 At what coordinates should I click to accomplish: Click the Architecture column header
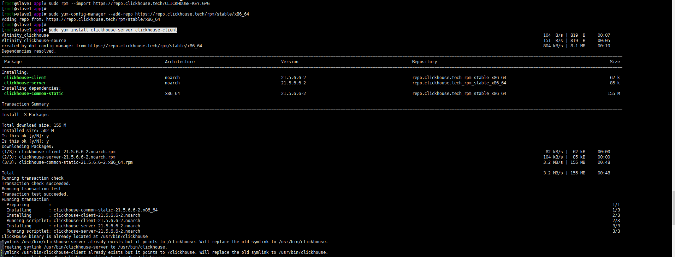click(180, 62)
